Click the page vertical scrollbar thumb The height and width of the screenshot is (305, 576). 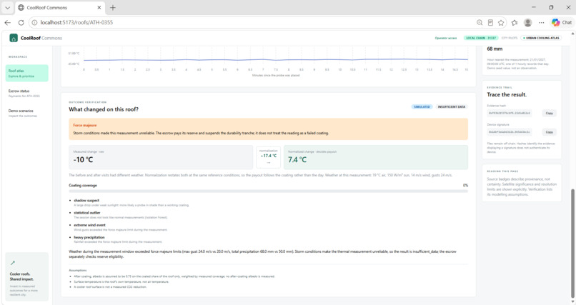pyautogui.click(x=572, y=244)
